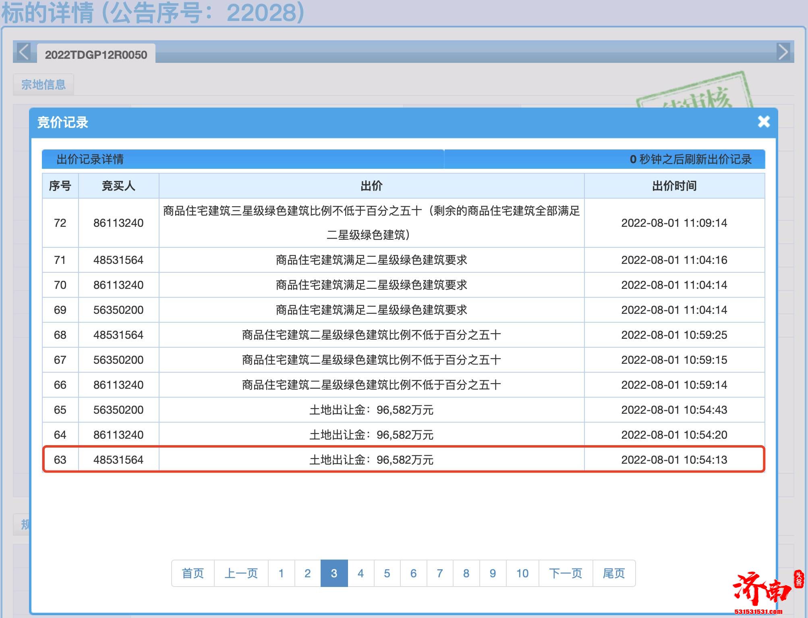Image resolution: width=808 pixels, height=618 pixels.
Task: Open the 宗地信息 tab
Action: pyautogui.click(x=43, y=84)
